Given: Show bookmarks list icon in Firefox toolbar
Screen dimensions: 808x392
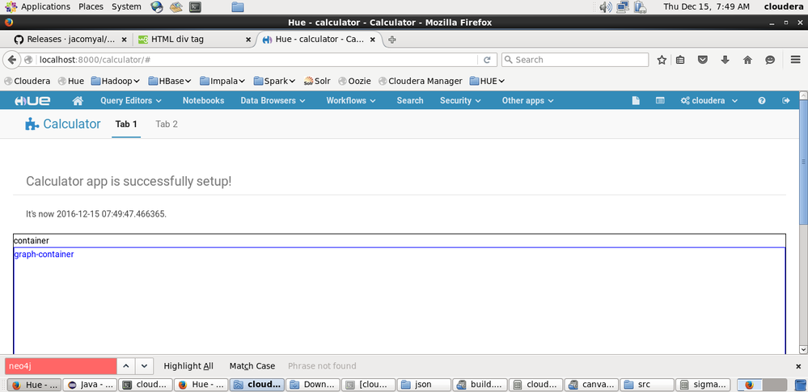Looking at the screenshot, I should pos(680,60).
